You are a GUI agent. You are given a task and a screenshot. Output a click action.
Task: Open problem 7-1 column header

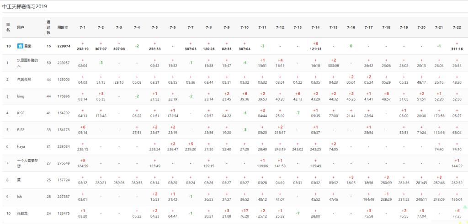(83, 28)
